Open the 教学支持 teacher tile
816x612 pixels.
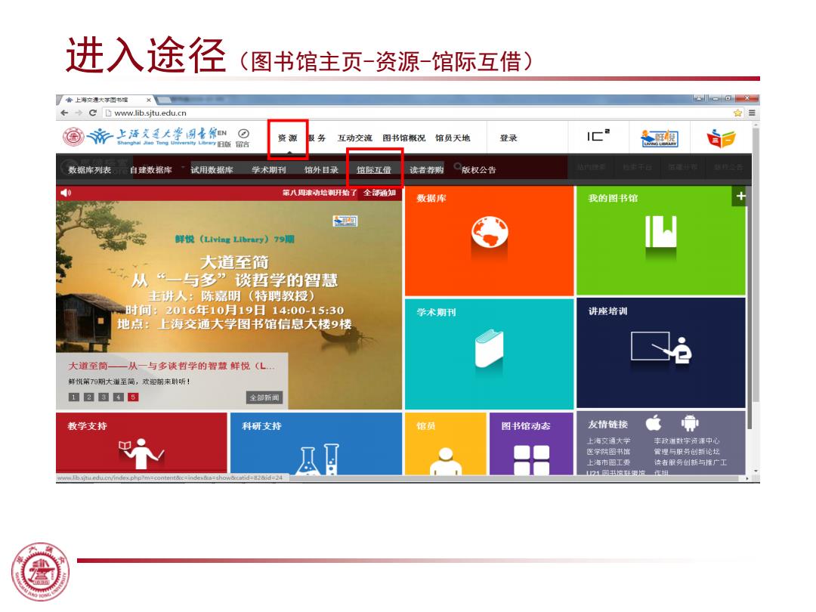click(x=141, y=444)
